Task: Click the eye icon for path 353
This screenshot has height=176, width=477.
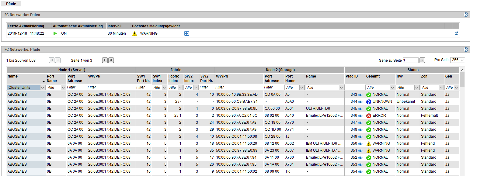Action: pos(360,165)
